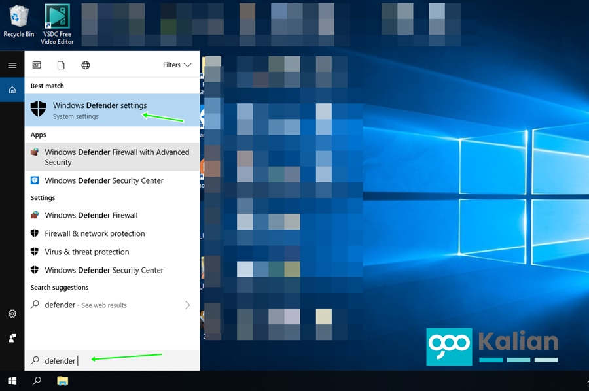Click the taskbar Search magnifier button
This screenshot has height=391, width=589.
coord(37,381)
